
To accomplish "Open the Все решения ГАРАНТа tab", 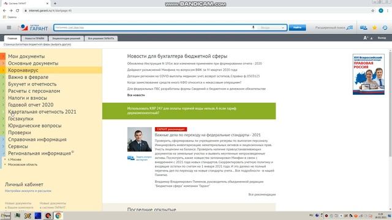I will tap(101, 38).
